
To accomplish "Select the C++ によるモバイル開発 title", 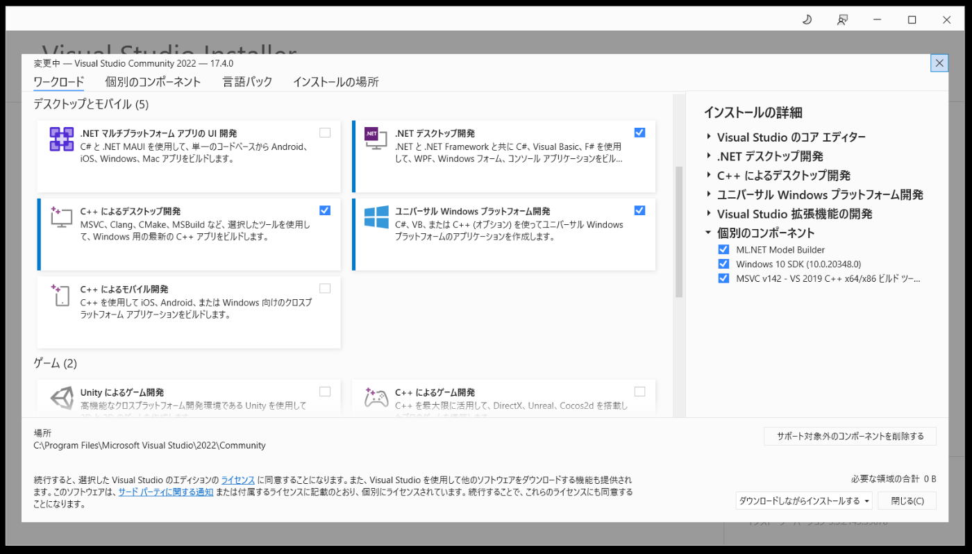I will (124, 289).
